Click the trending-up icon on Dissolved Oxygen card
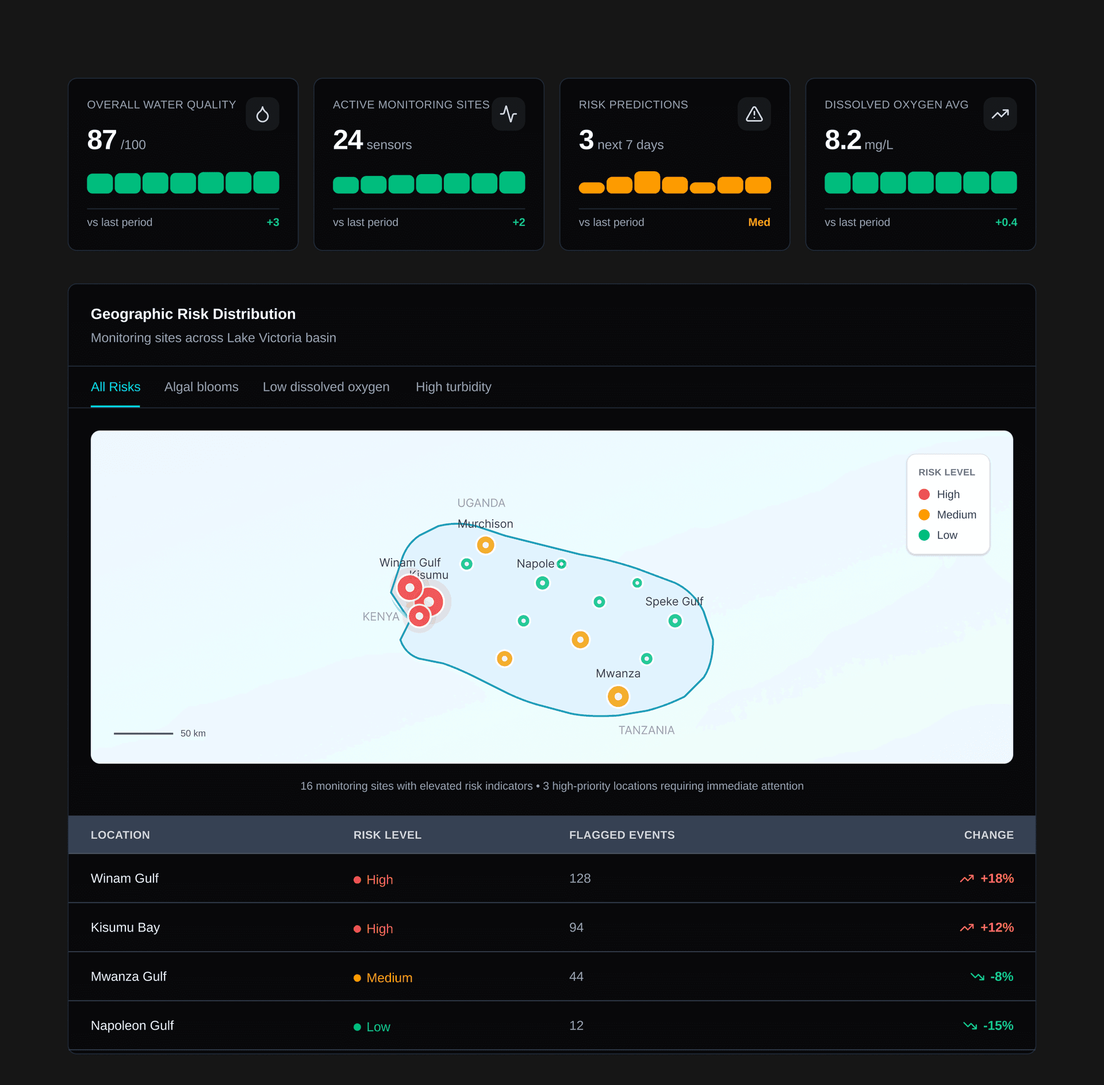Screen dimensions: 1104x1085 coord(1000,114)
